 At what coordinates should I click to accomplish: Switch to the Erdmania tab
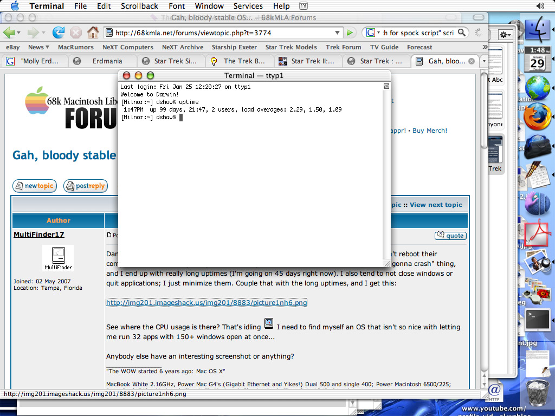(x=102, y=61)
